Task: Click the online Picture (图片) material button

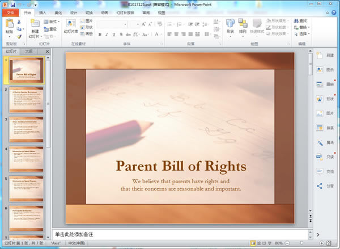Action: [86, 21]
